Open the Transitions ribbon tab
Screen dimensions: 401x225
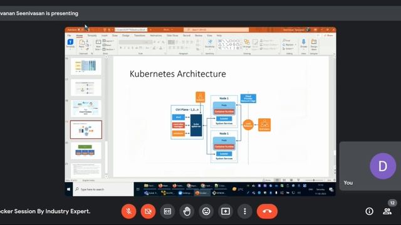tap(140, 36)
